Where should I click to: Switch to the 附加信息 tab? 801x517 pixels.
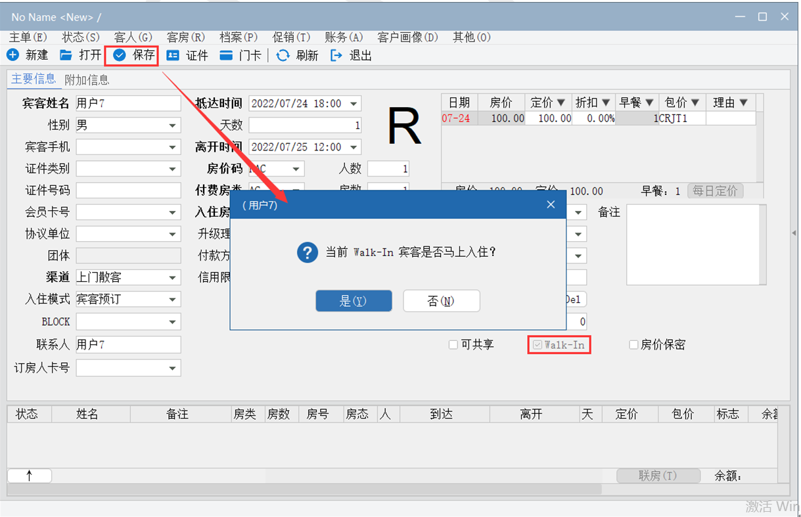coord(87,79)
